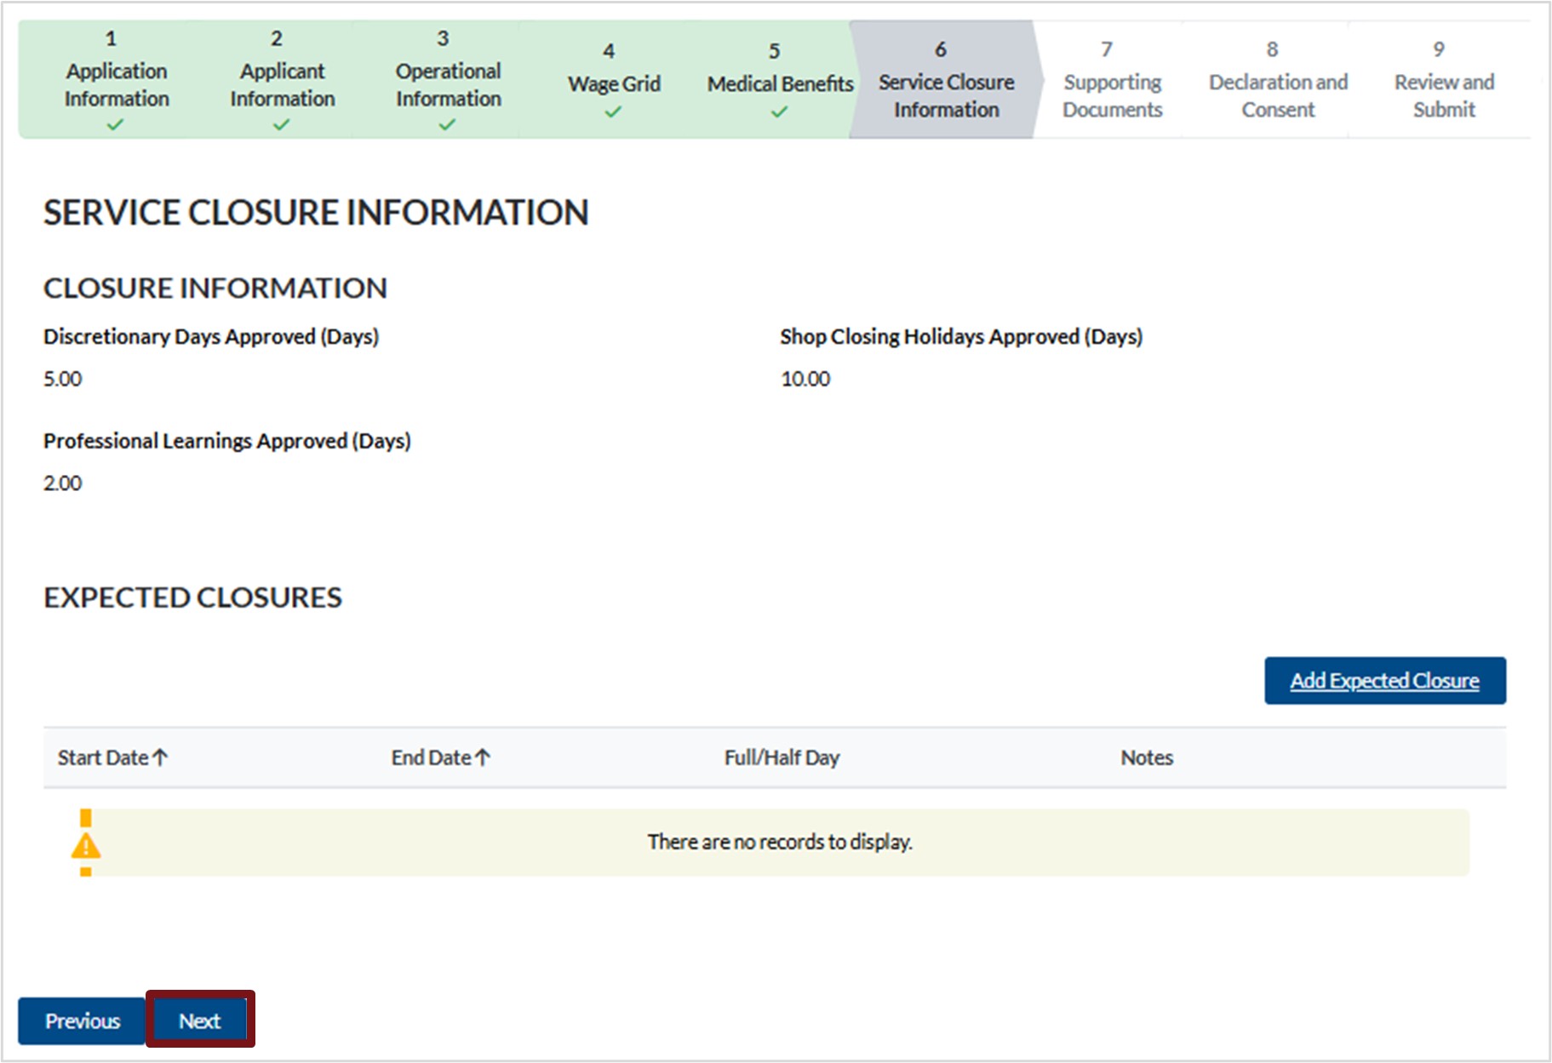Click the Start Date sort arrow icon
Viewport: 1552px width, 1063px height.
(160, 757)
